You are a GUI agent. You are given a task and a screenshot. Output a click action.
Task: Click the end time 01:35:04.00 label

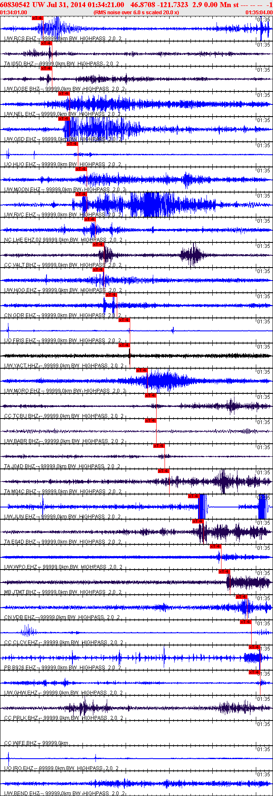click(x=259, y=13)
